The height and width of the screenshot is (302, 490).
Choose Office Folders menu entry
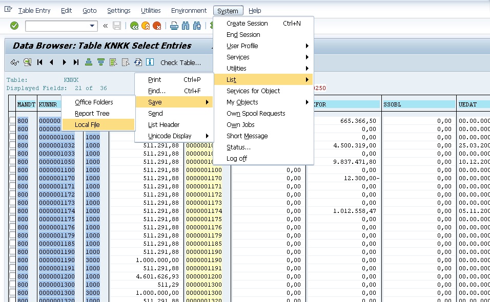[98, 102]
